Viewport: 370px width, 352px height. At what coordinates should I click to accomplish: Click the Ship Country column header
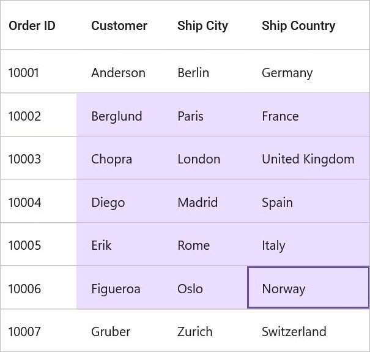(308, 25)
